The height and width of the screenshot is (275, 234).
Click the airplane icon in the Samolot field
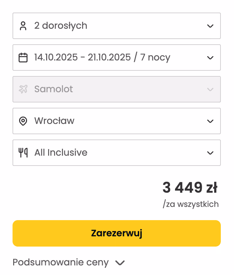point(23,89)
